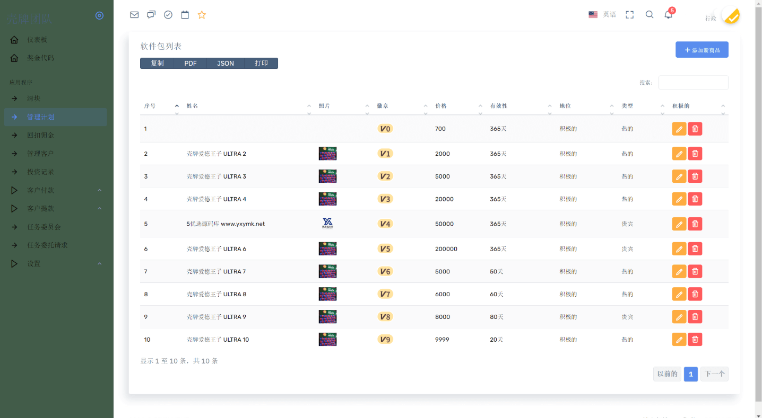This screenshot has width=762, height=418.
Task: Edit the ULTRA 2 package row
Action: click(x=679, y=154)
